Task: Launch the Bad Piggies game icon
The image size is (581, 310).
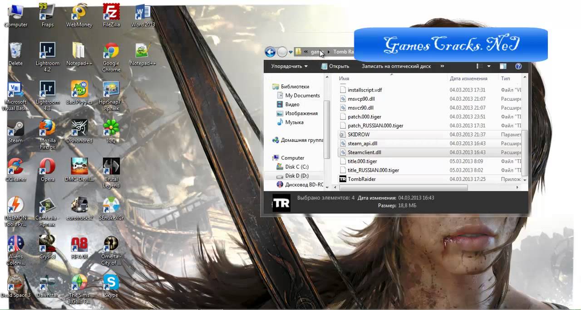Action: pos(79,92)
